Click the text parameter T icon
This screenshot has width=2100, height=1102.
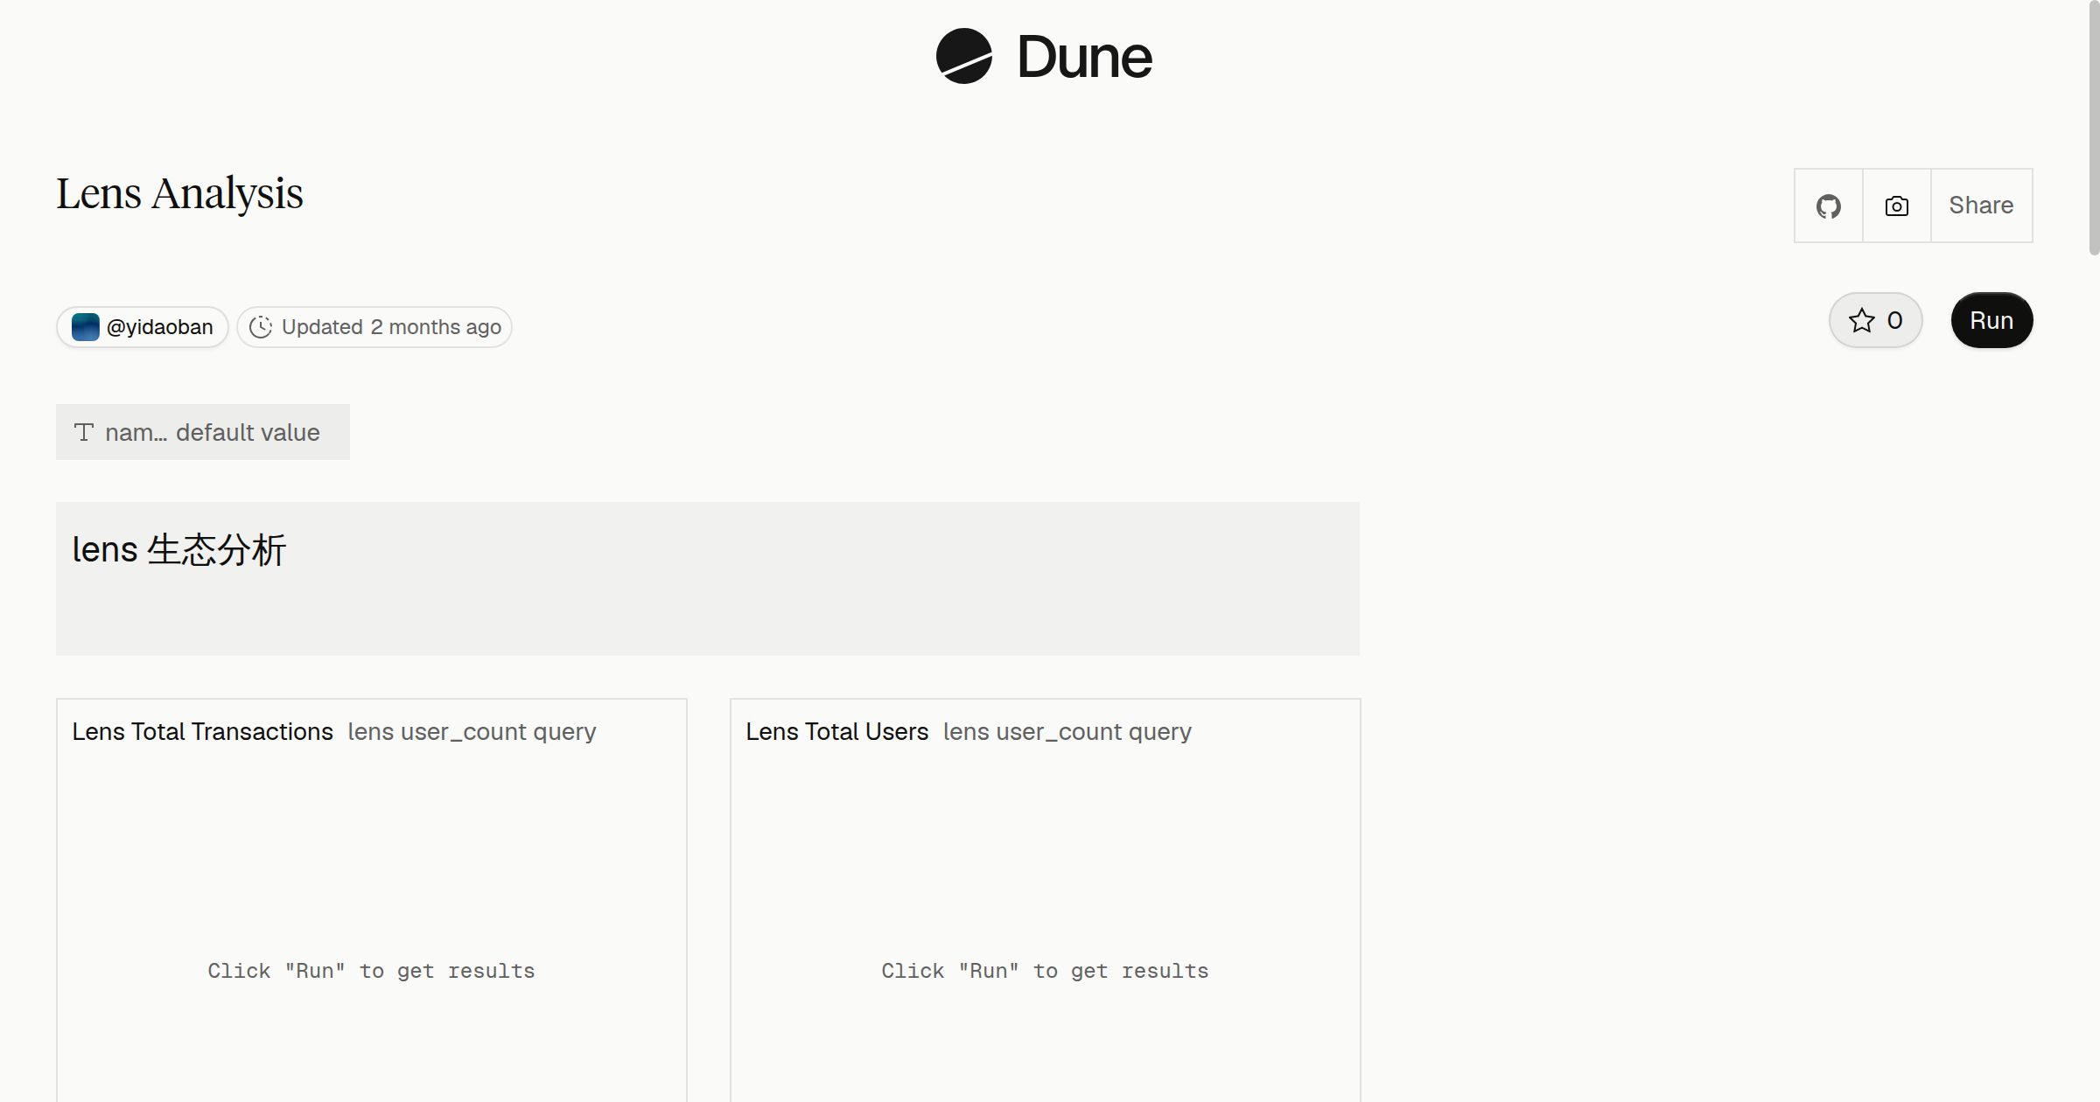[x=84, y=432]
